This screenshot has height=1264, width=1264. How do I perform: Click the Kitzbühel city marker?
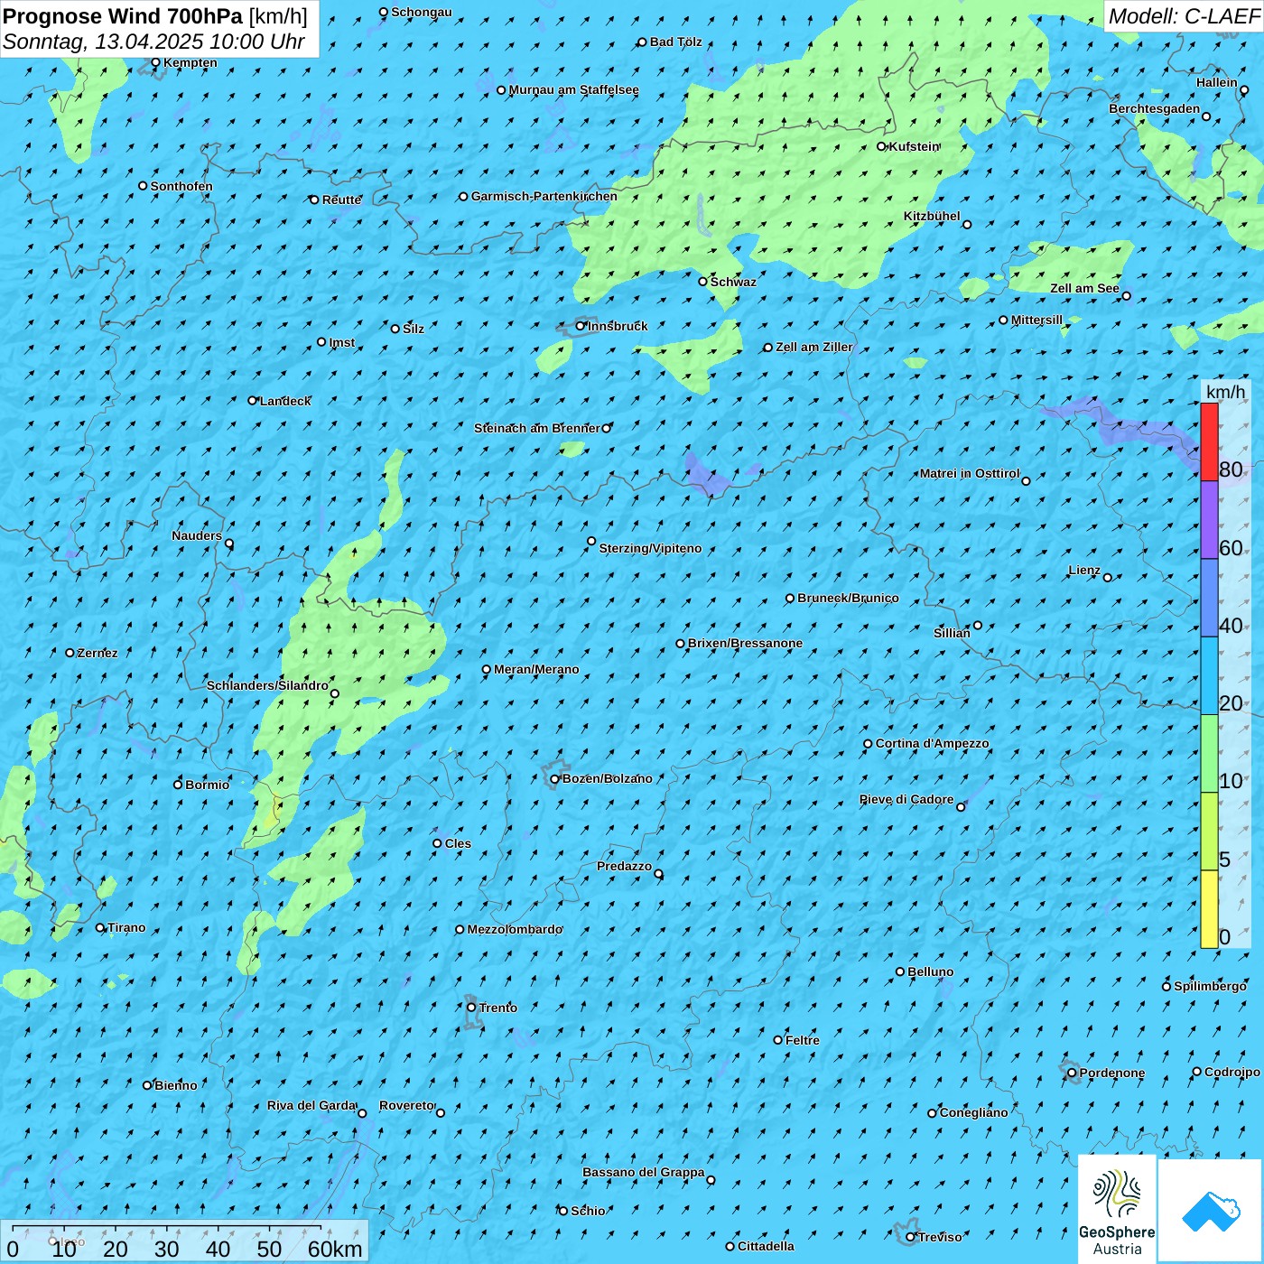[967, 225]
